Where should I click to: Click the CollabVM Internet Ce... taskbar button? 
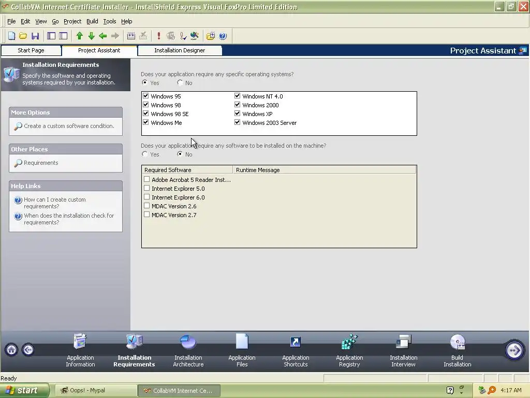coord(179,391)
